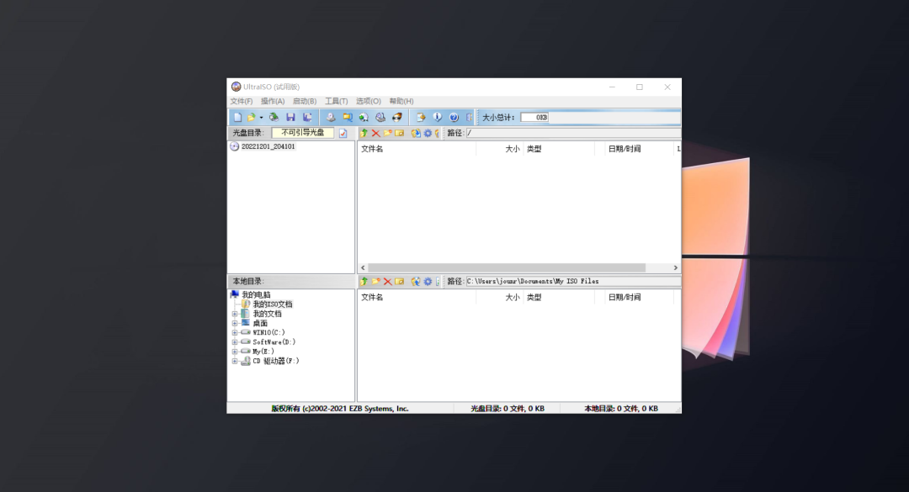Image resolution: width=909 pixels, height=492 pixels.
Task: Sort local pane by 类型 column
Action: pos(534,297)
